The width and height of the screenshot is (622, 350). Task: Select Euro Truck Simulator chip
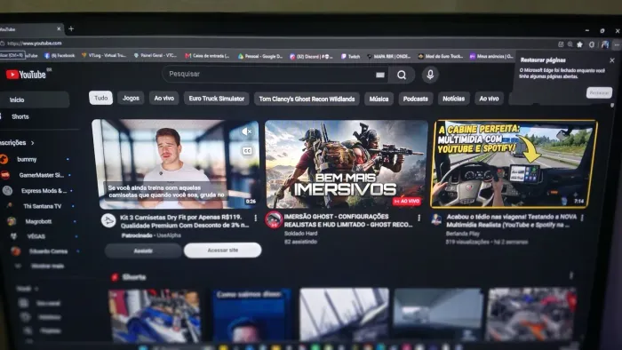(x=217, y=99)
